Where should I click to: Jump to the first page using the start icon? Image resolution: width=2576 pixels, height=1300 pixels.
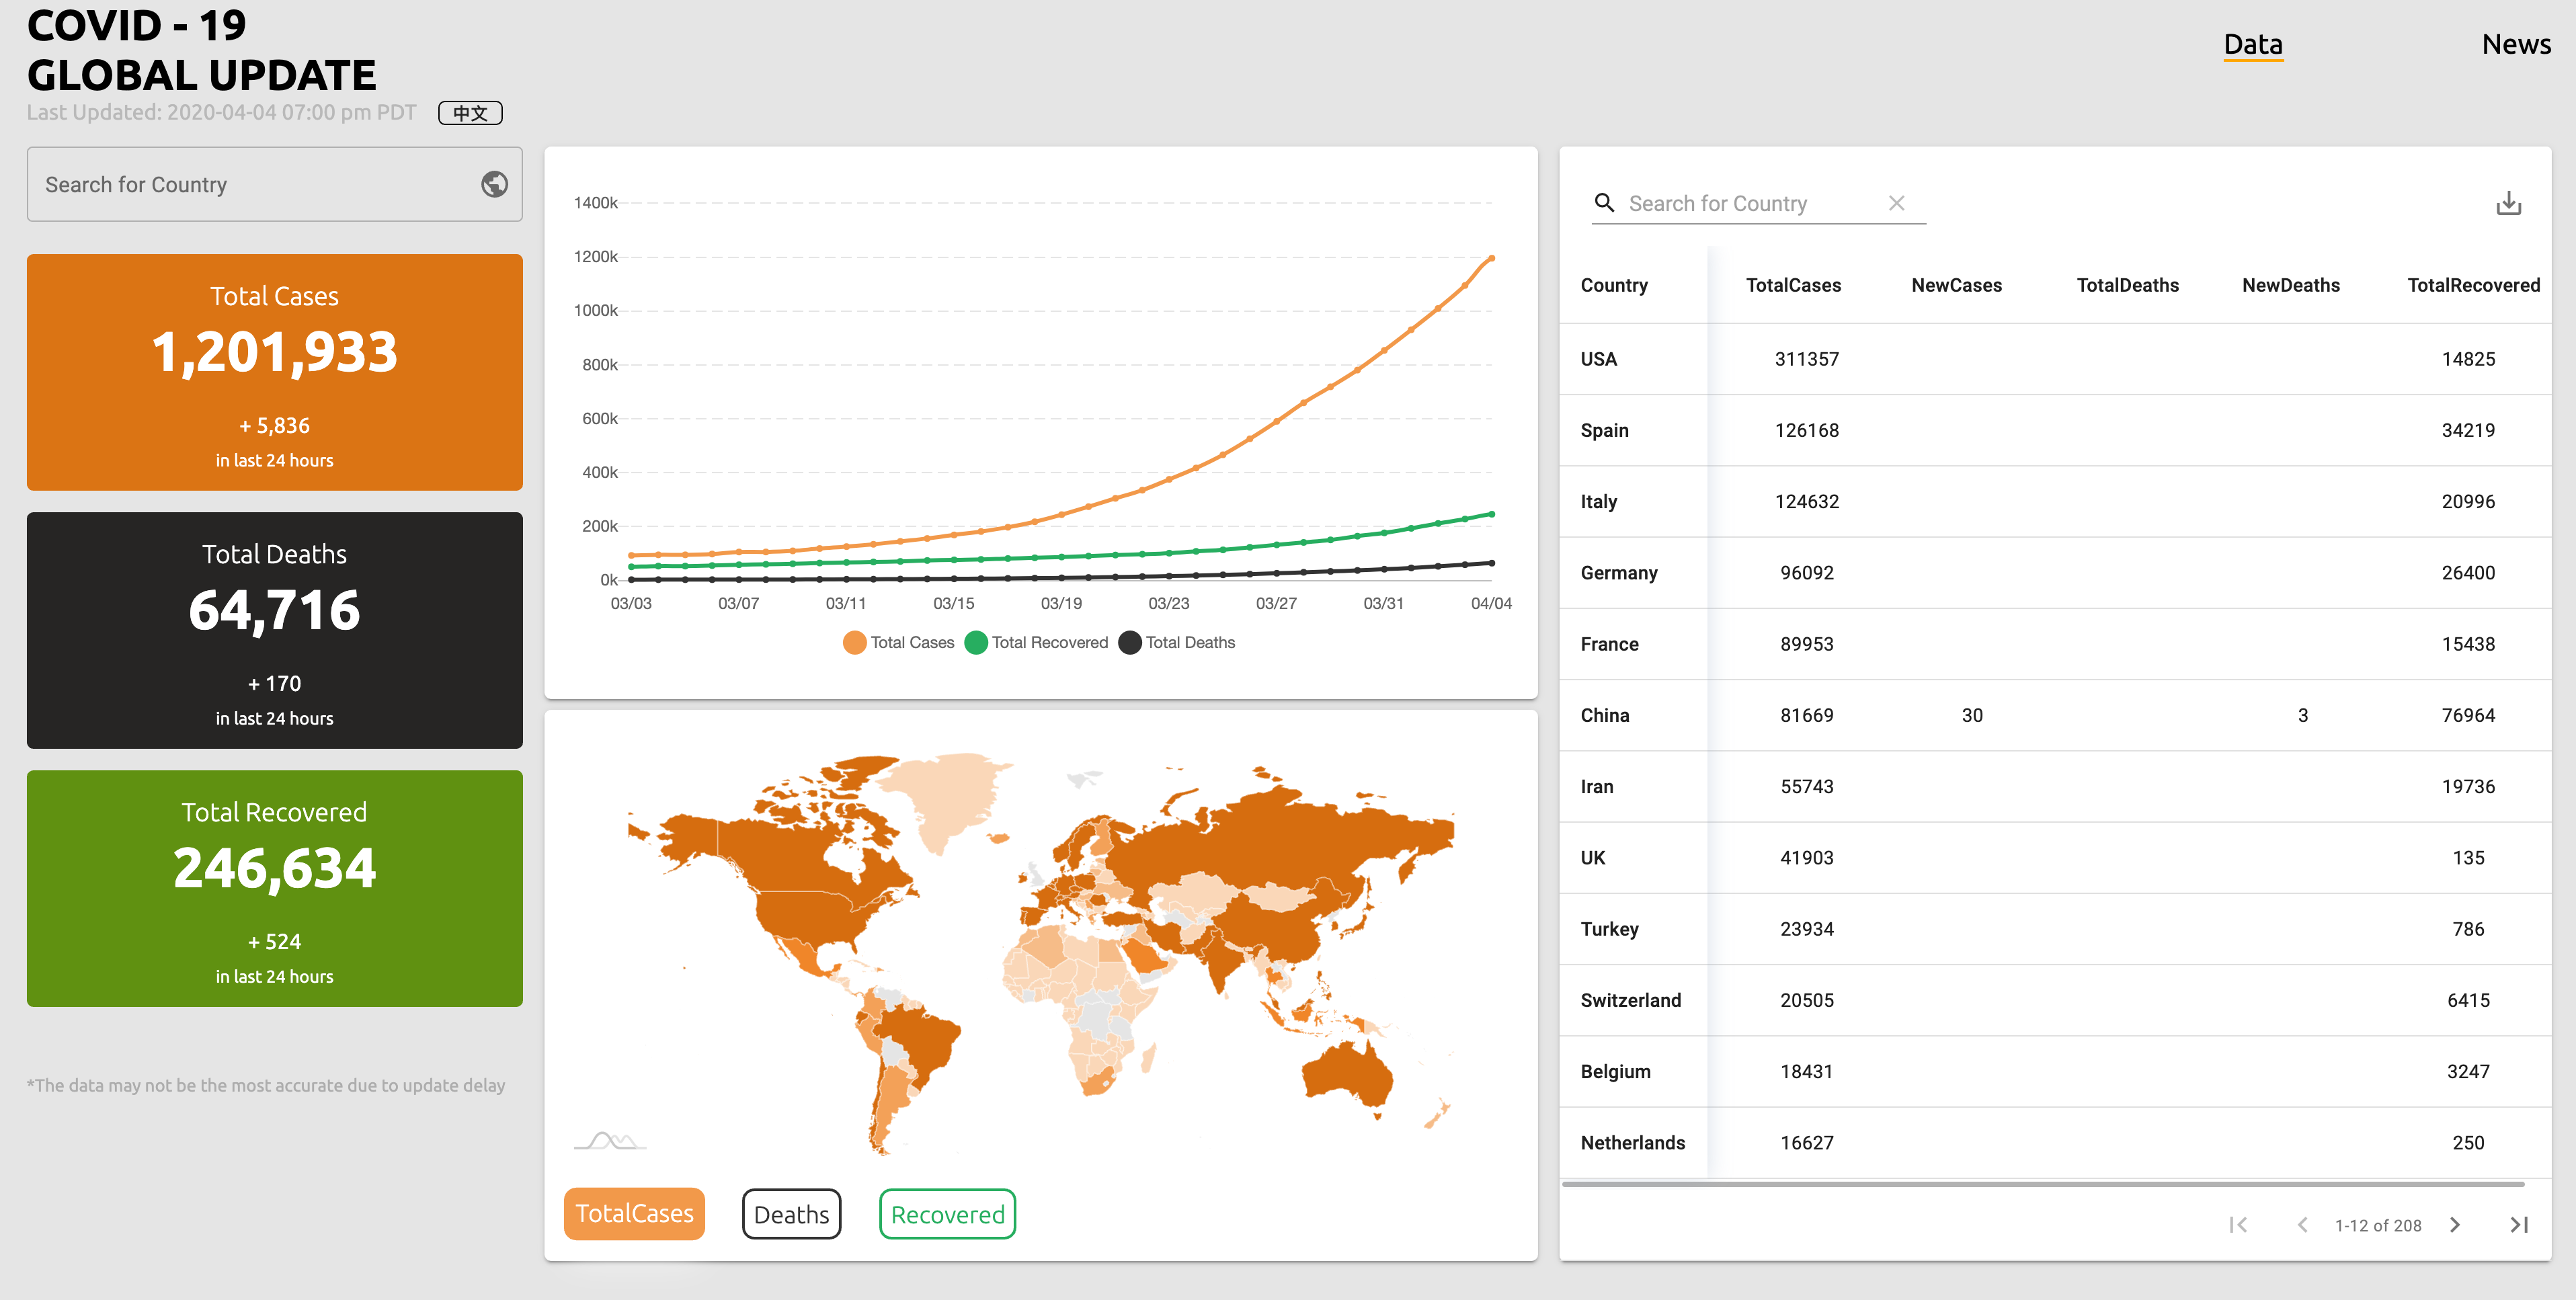(x=2240, y=1224)
